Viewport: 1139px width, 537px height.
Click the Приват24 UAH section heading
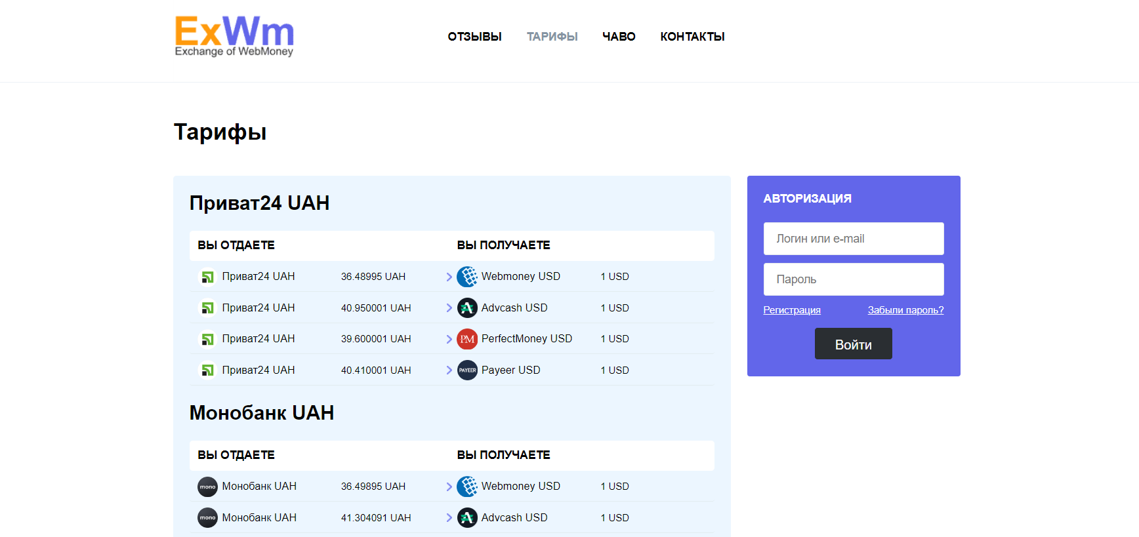tap(259, 203)
